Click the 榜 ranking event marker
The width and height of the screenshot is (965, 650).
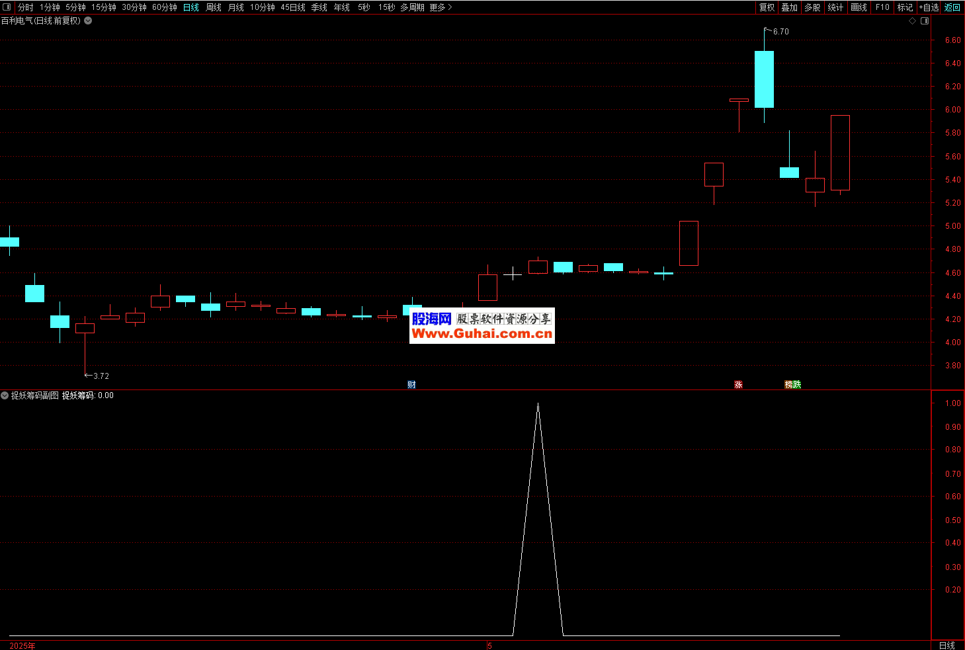(788, 384)
